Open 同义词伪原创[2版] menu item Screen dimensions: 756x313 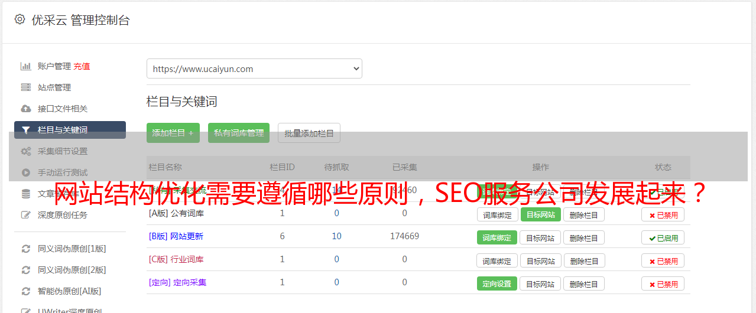(x=72, y=270)
